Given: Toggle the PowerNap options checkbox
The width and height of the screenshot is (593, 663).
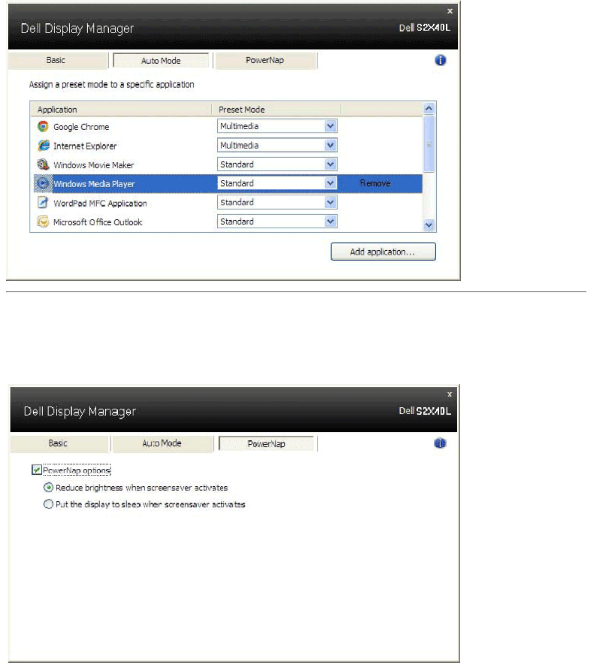Looking at the screenshot, I should [x=37, y=470].
